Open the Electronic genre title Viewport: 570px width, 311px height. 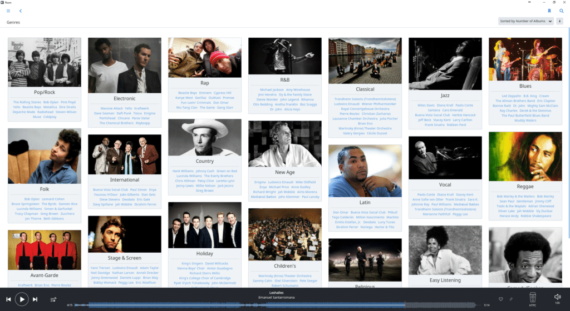point(124,98)
